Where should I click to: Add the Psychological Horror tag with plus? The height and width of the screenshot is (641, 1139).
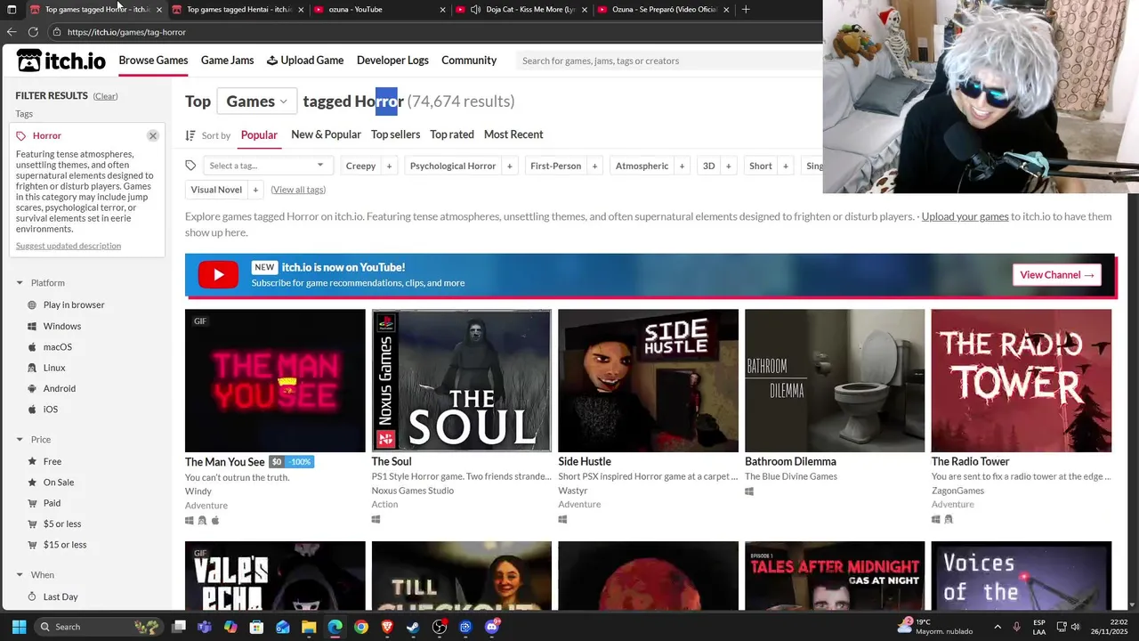pyautogui.click(x=510, y=166)
